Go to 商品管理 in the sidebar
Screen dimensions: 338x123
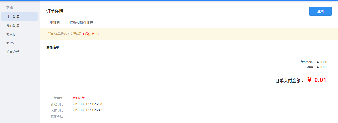[13, 25]
